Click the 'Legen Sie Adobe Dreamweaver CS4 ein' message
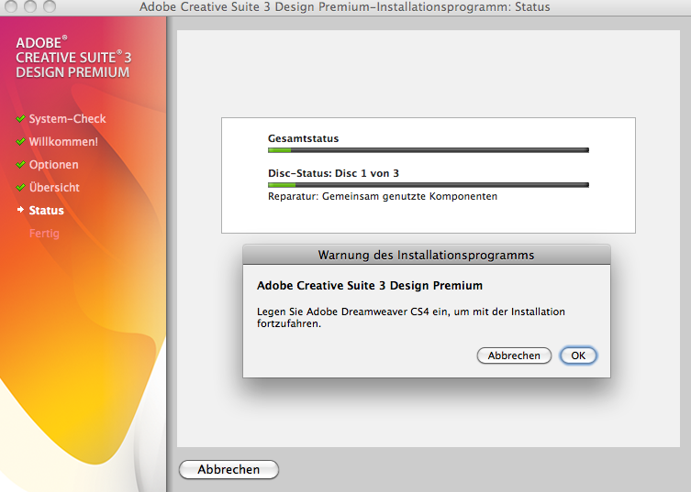This screenshot has height=492, width=691. (411, 317)
